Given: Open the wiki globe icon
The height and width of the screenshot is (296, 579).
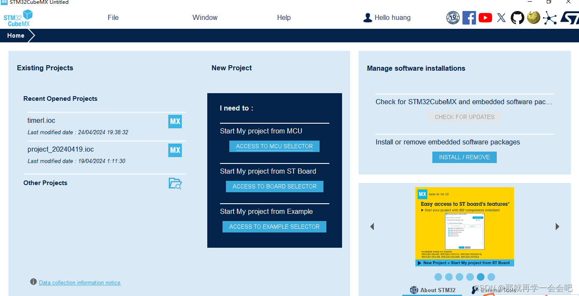Looking at the screenshot, I should tap(534, 17).
